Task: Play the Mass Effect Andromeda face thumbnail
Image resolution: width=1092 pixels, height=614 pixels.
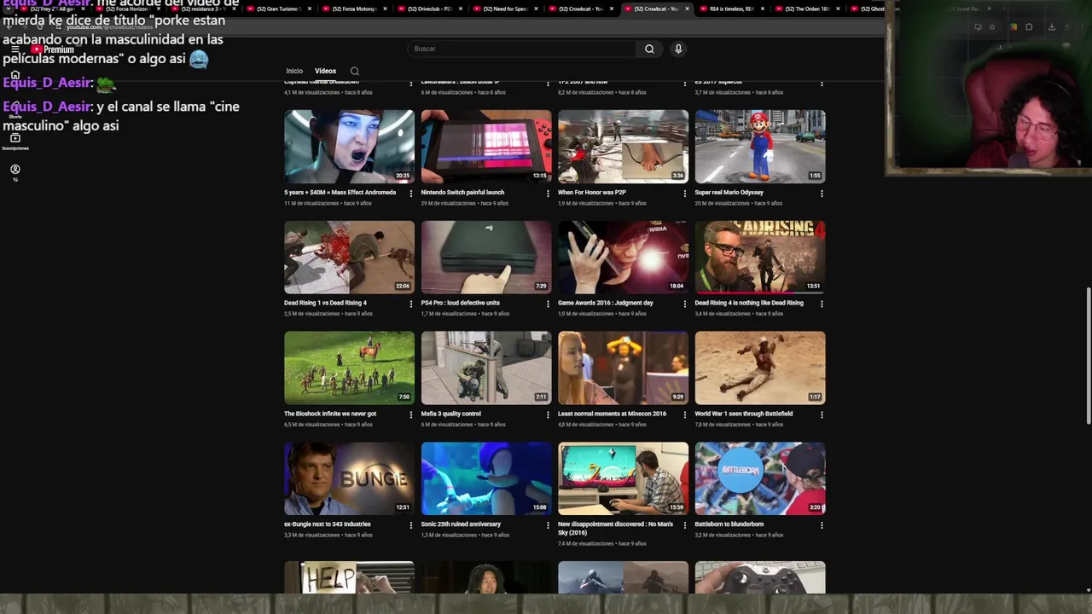Action: point(349,146)
